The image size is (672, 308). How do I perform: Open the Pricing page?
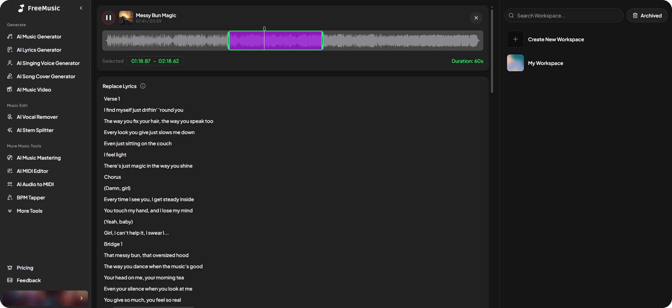tap(25, 268)
